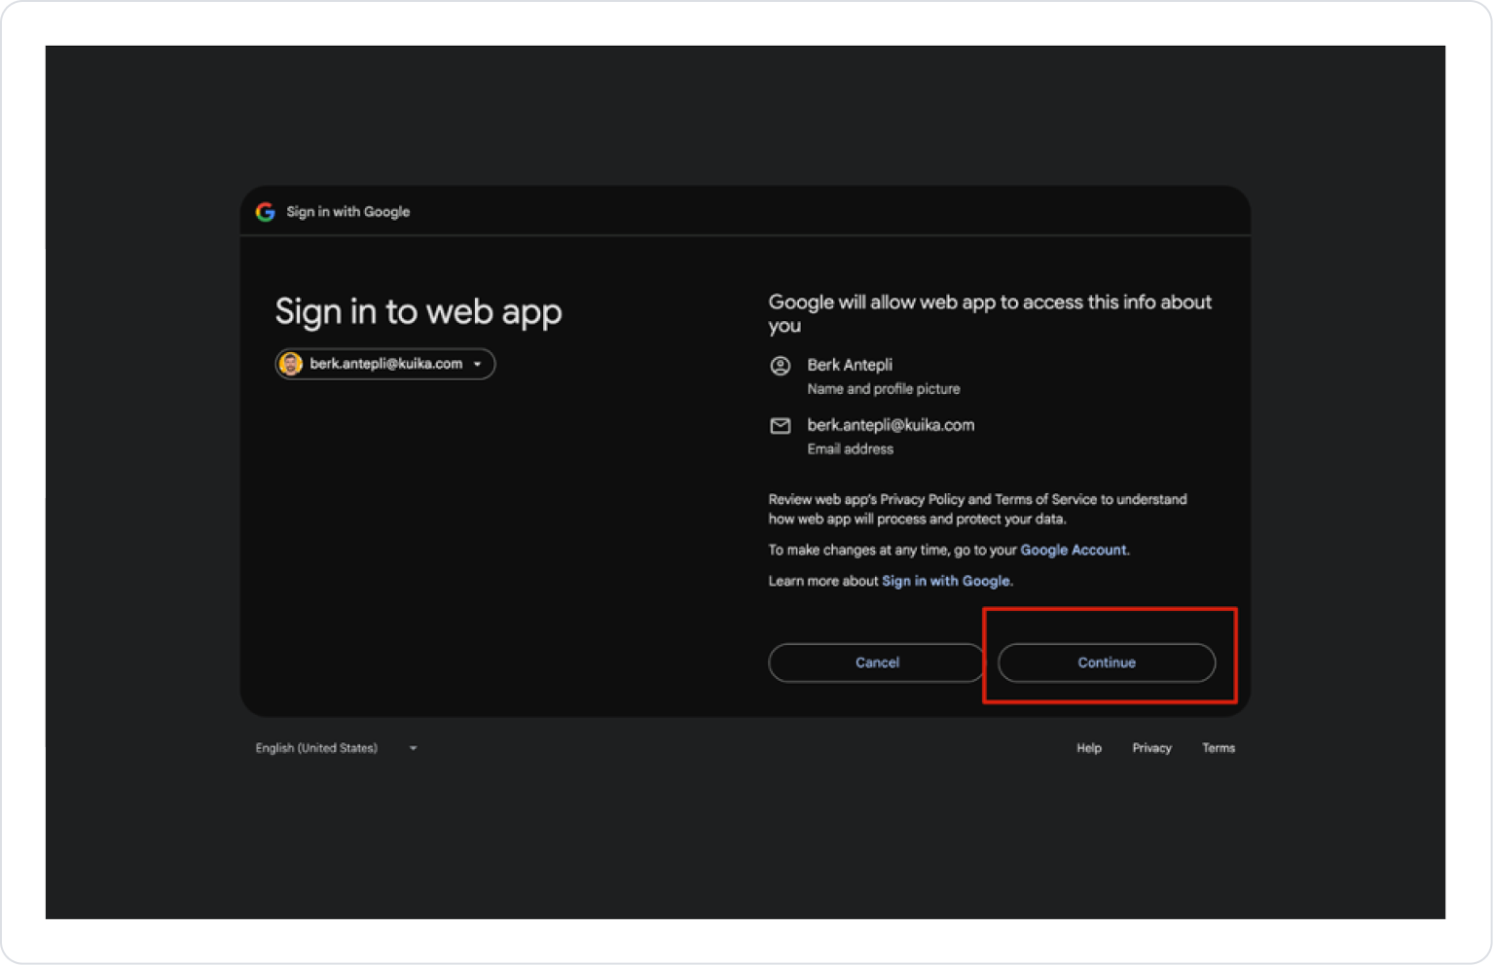Click the berk.antepli@kuika.com text in info list
1493x965 pixels.
891,425
